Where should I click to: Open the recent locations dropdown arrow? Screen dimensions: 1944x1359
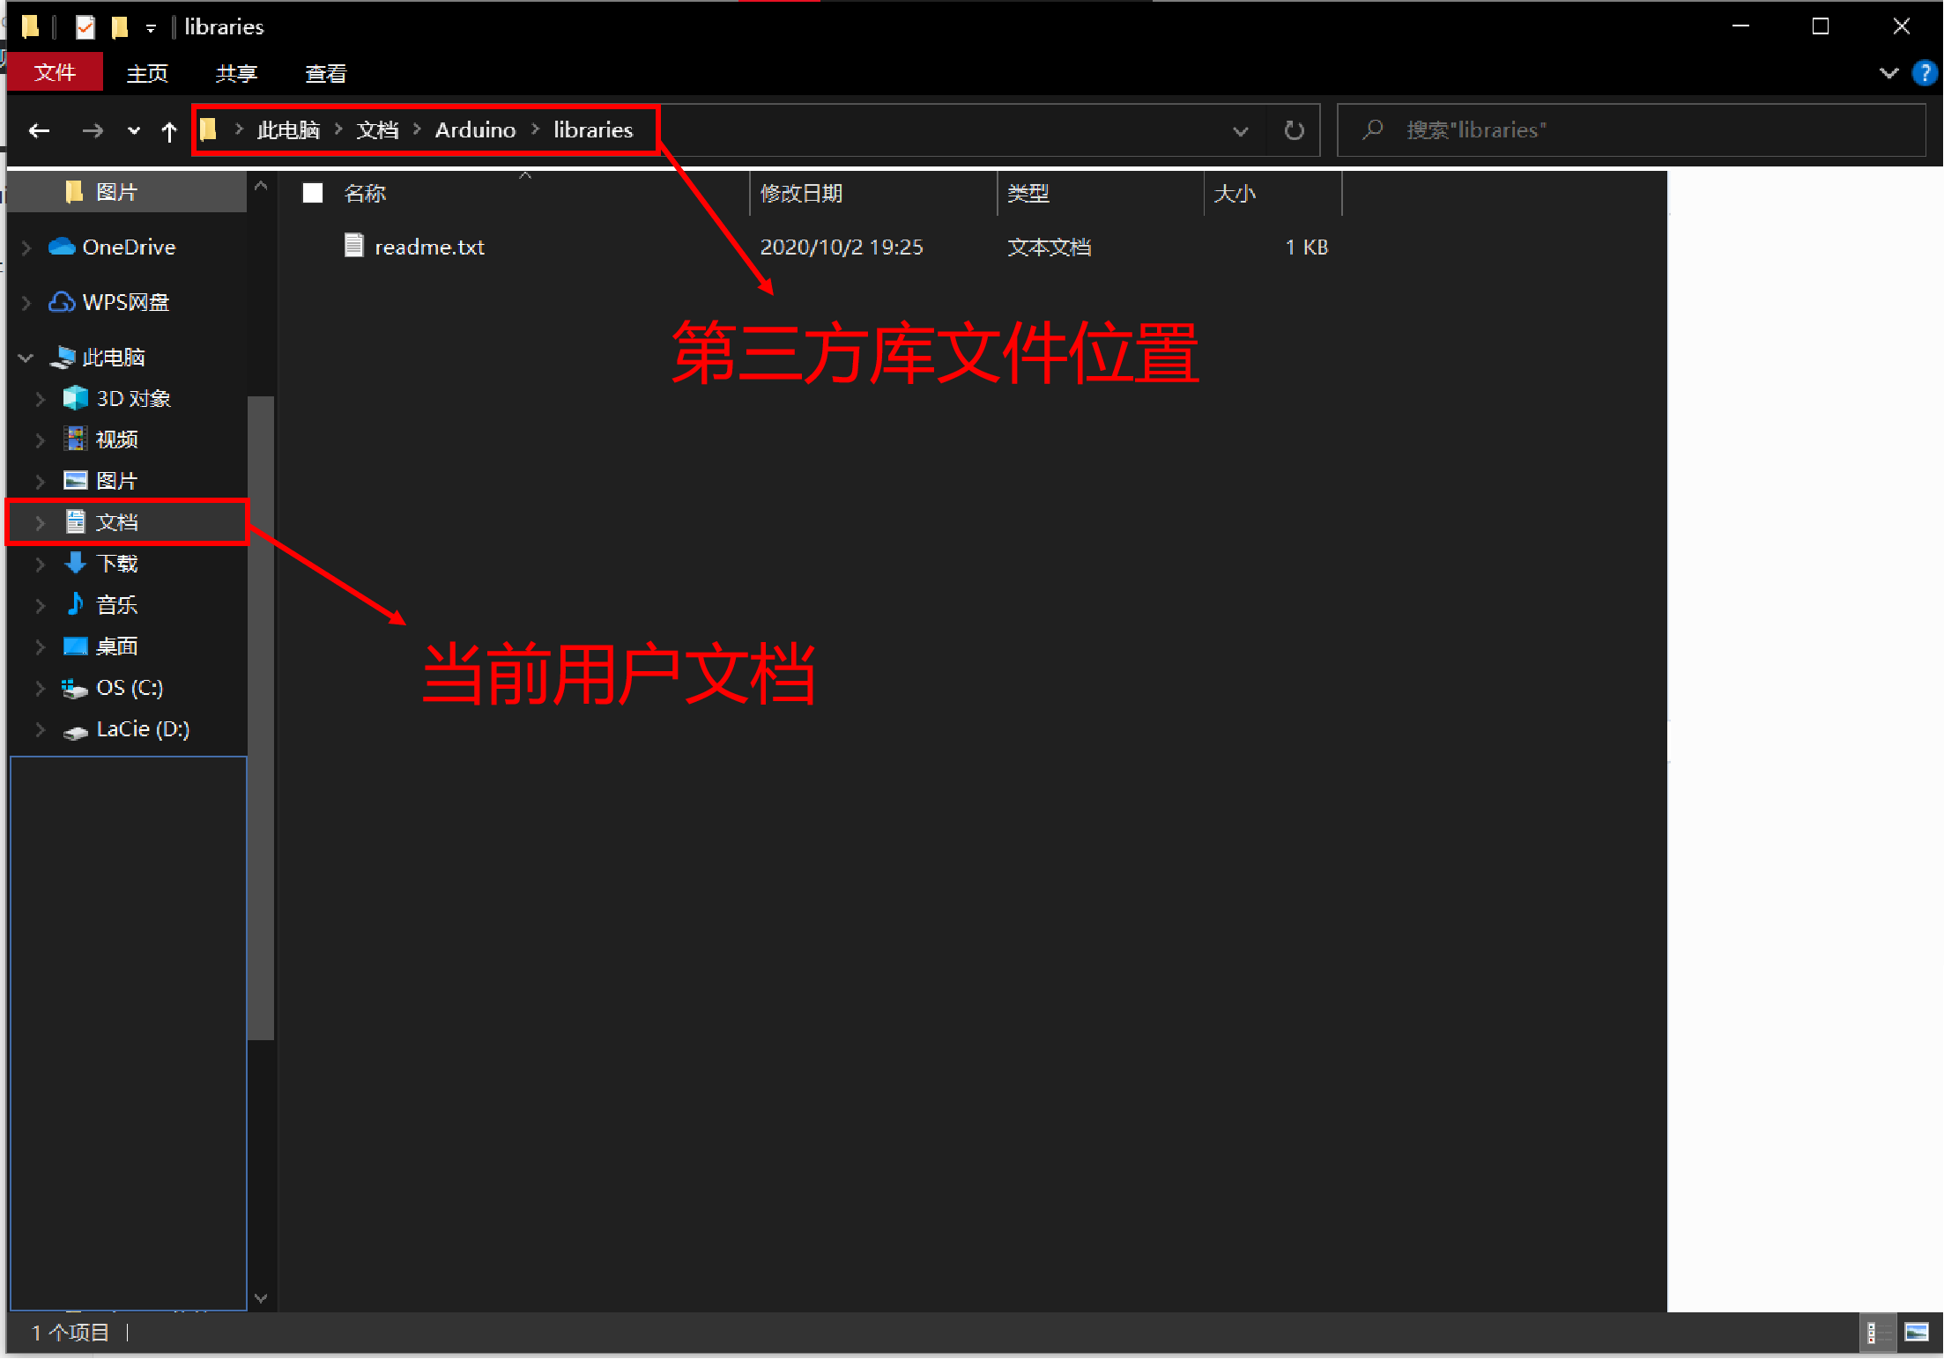pyautogui.click(x=133, y=131)
